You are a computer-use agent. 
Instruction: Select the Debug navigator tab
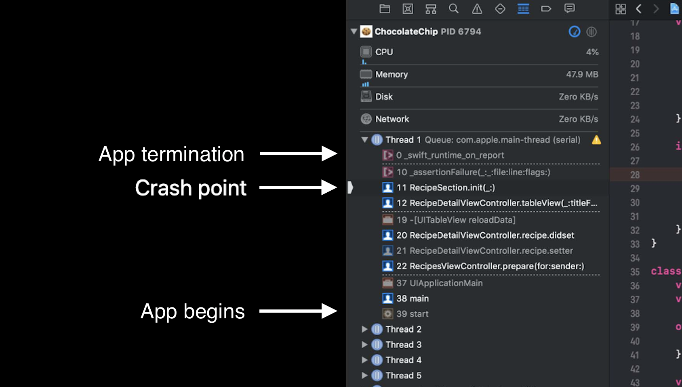[523, 8]
